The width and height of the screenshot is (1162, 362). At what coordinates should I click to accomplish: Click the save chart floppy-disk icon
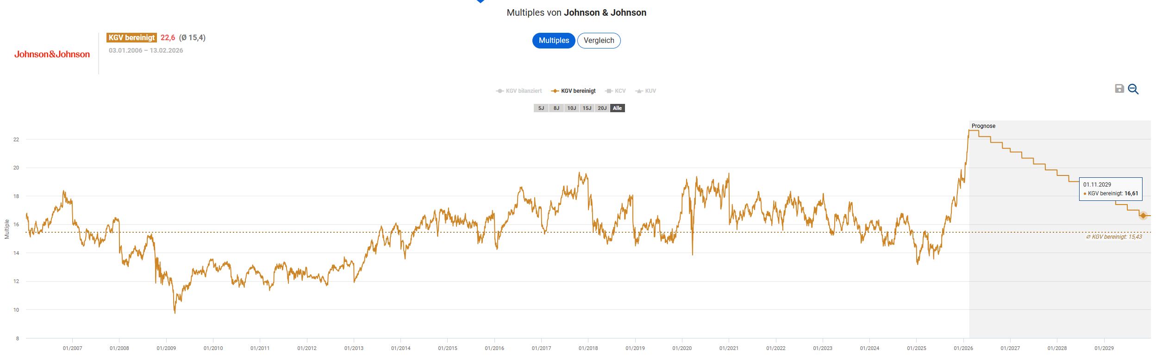(1119, 89)
